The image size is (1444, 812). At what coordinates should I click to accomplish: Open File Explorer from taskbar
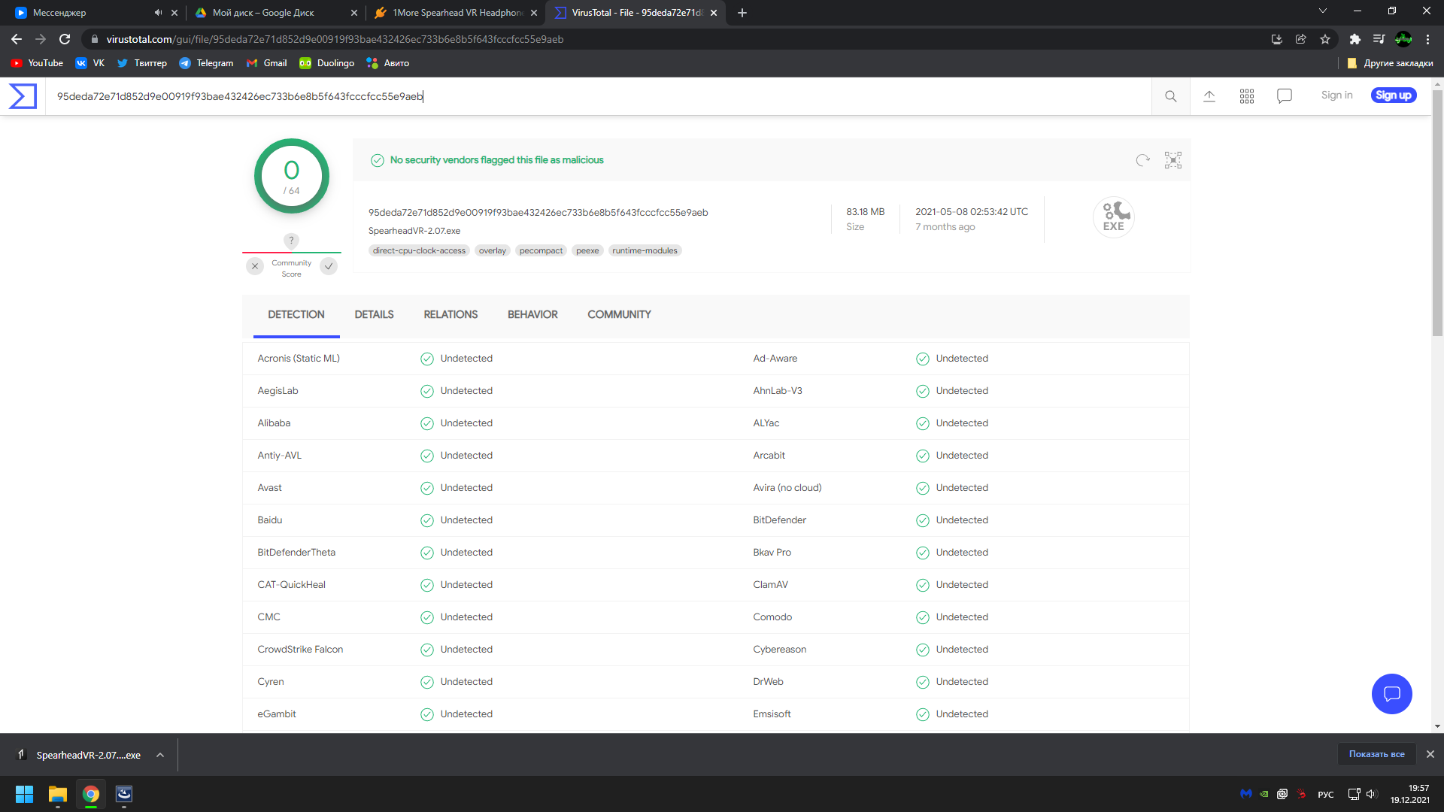[x=58, y=794]
